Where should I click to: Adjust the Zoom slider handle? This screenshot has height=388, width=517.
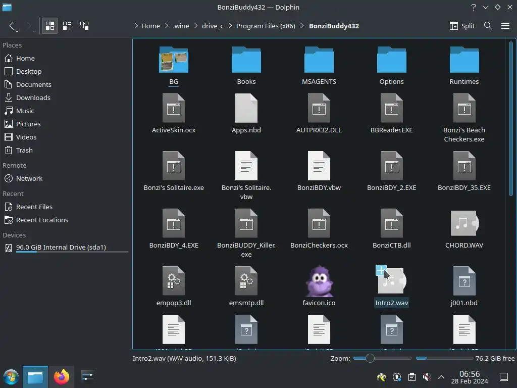pos(370,358)
